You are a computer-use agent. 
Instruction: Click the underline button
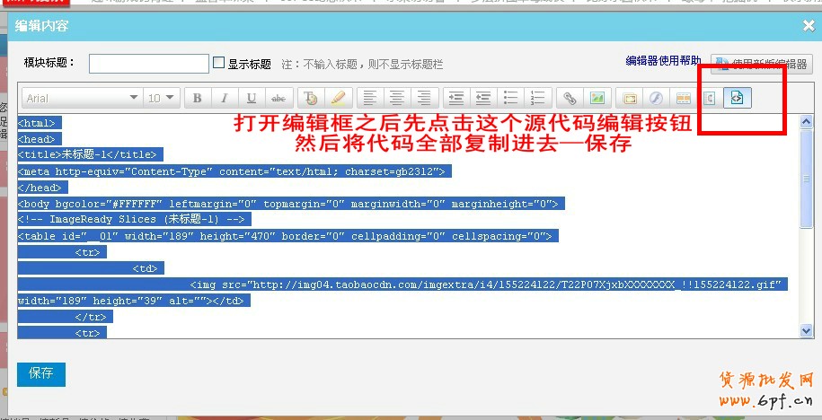[x=251, y=98]
